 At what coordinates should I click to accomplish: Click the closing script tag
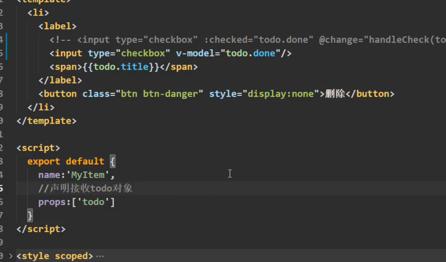pos(41,229)
